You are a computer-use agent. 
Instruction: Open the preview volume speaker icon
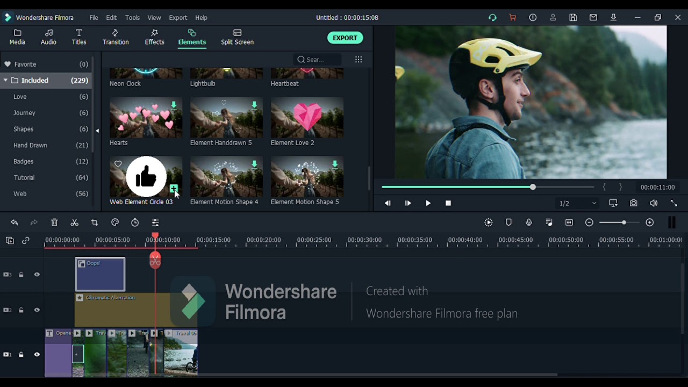(654, 203)
